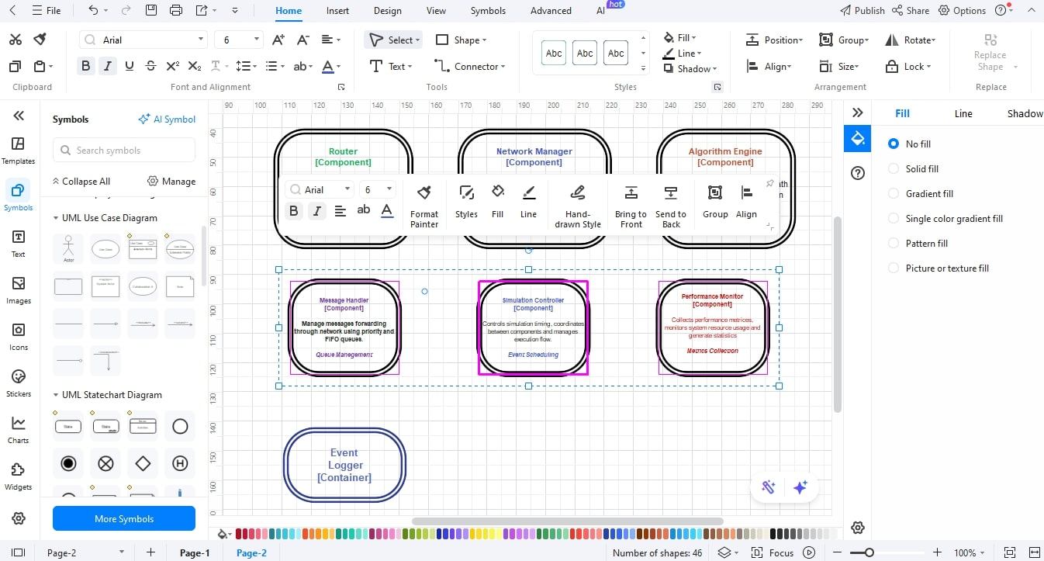Click the Search symbols input field
1044x561 pixels.
[124, 151]
